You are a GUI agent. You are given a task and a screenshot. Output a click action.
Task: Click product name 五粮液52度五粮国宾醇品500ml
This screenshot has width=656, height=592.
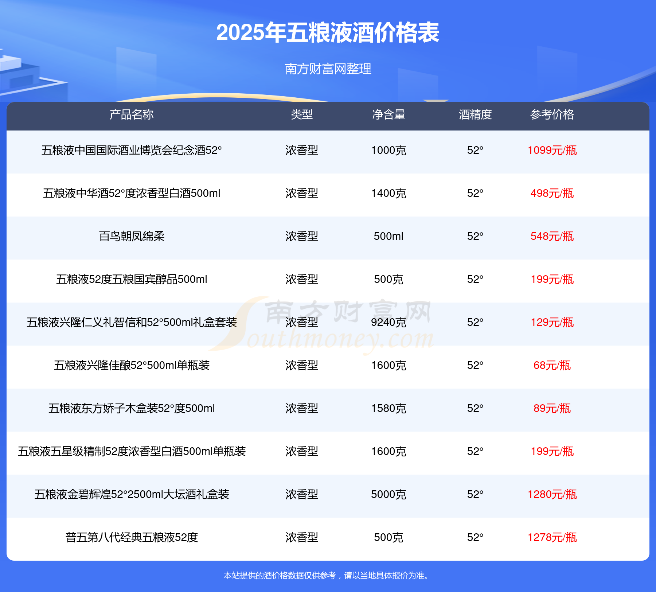(132, 279)
